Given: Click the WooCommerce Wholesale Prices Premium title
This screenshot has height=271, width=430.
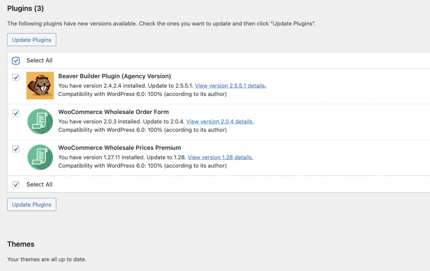Looking at the screenshot, I should 120,148.
